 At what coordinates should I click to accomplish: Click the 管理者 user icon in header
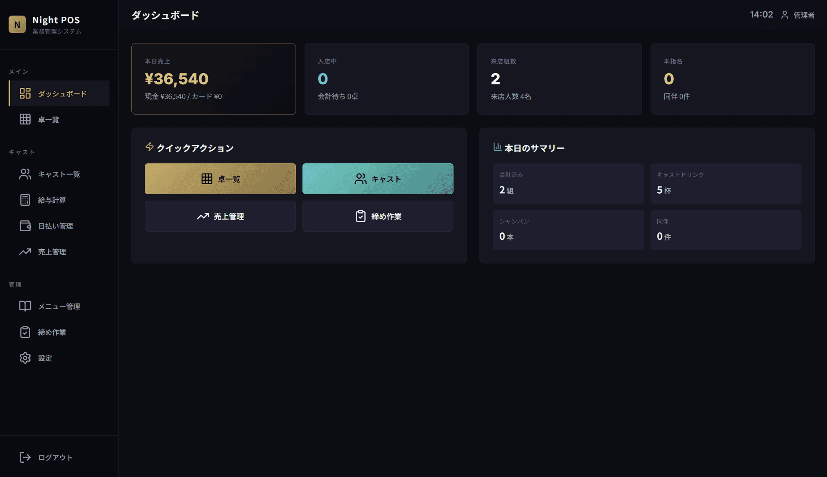point(785,15)
